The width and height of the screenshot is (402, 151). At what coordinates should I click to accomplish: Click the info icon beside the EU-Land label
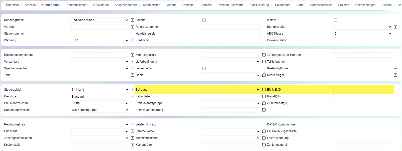coord(133,90)
